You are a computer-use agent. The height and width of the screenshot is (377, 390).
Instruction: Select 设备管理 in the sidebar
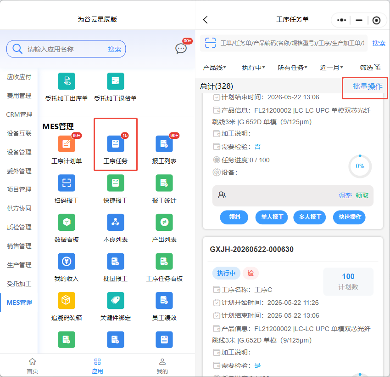pos(19,152)
